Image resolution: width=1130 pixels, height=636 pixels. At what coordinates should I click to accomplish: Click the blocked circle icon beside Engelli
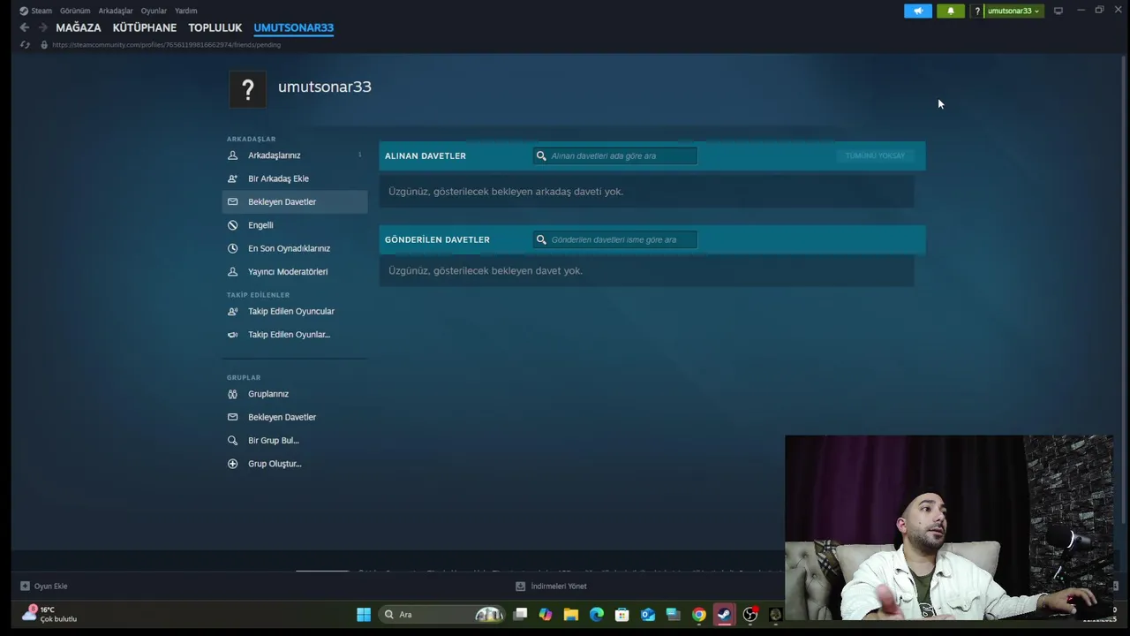pos(233,225)
